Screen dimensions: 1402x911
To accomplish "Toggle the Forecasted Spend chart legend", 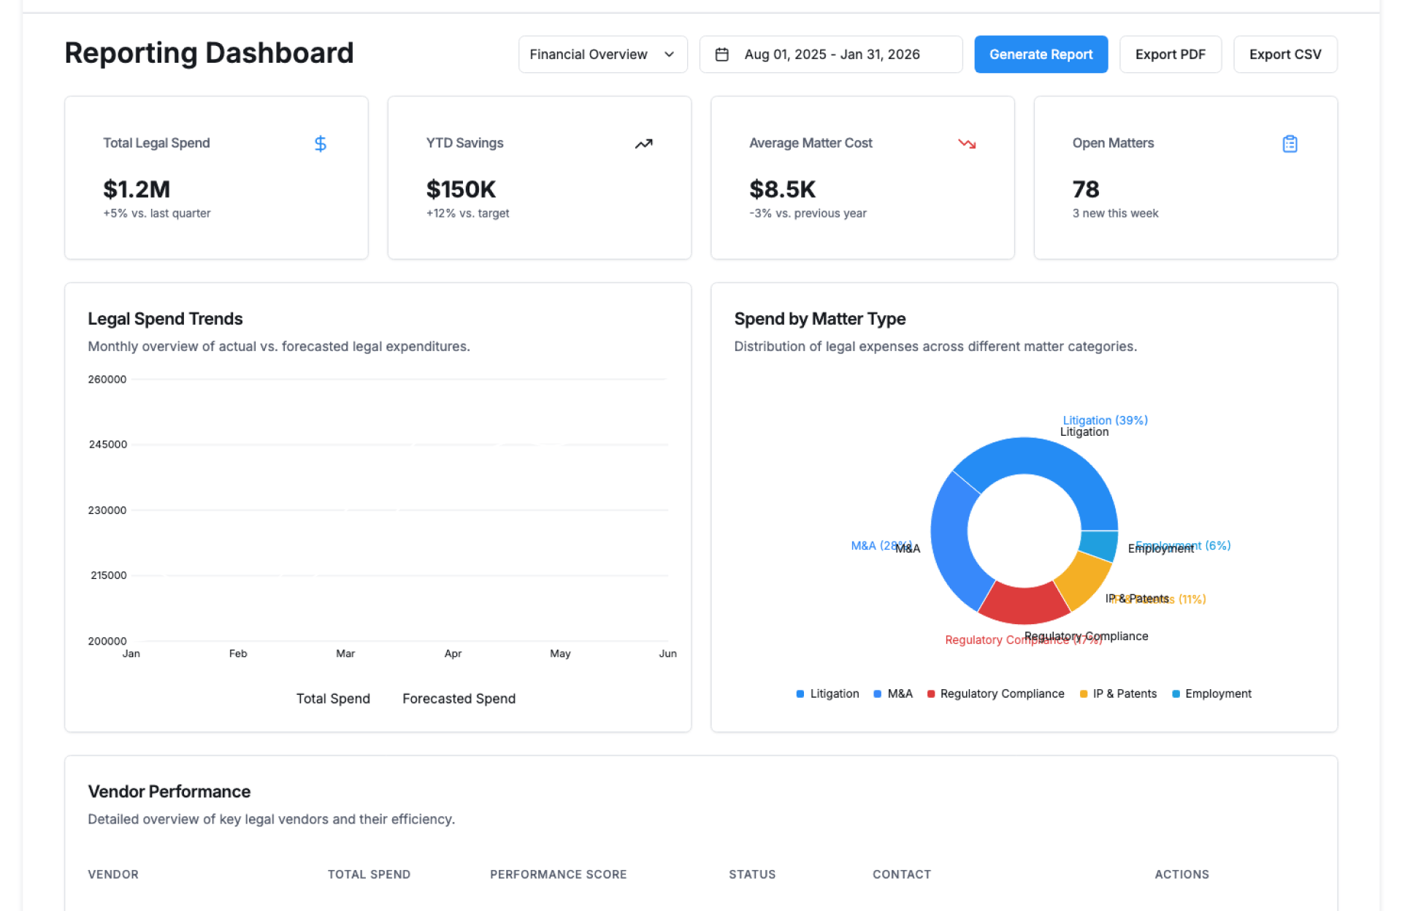I will click(459, 699).
